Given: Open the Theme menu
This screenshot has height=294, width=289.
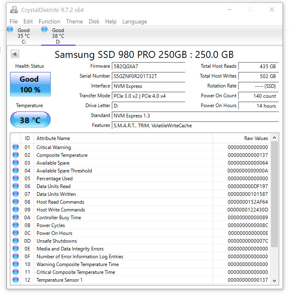Looking at the screenshot, I should 74,21.
